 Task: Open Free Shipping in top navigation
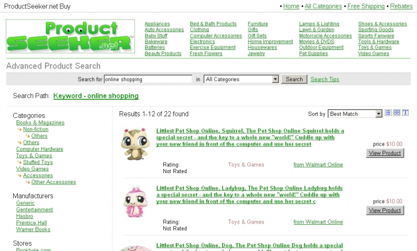tap(366, 6)
